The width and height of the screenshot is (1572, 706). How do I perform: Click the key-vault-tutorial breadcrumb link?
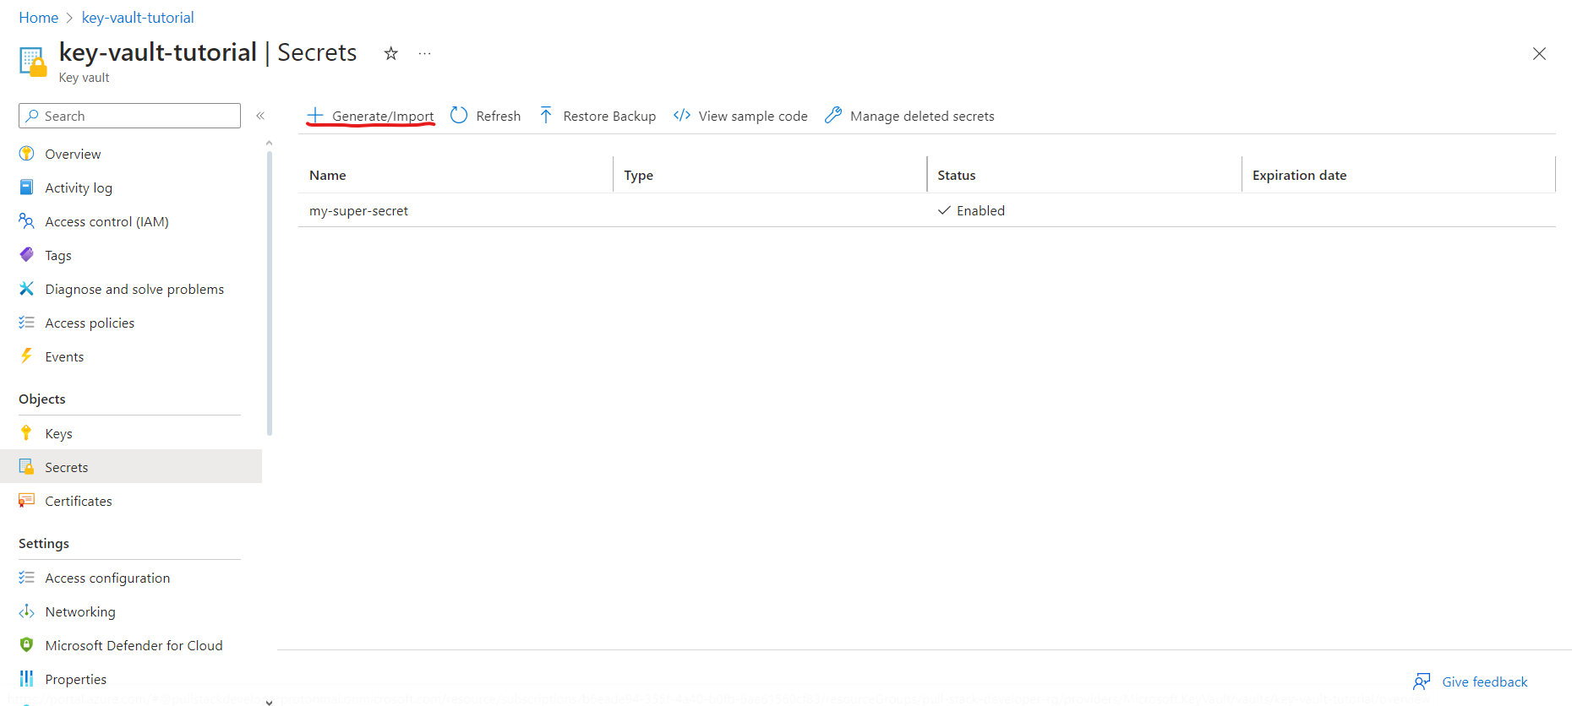(138, 18)
